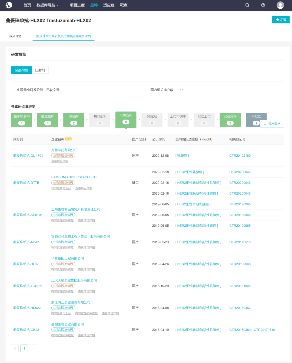Open the user avatar menu
The image size is (292, 363).
click(x=280, y=5)
